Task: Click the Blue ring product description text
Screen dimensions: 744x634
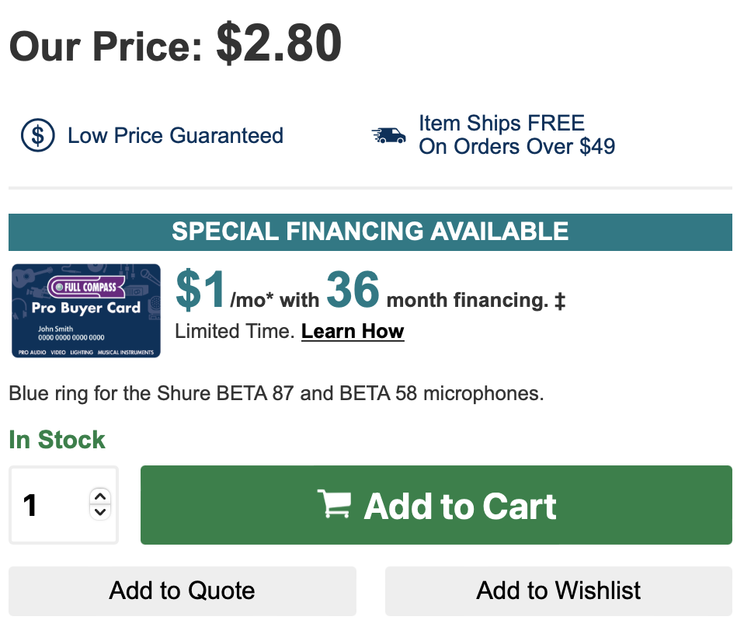Action: (x=276, y=393)
